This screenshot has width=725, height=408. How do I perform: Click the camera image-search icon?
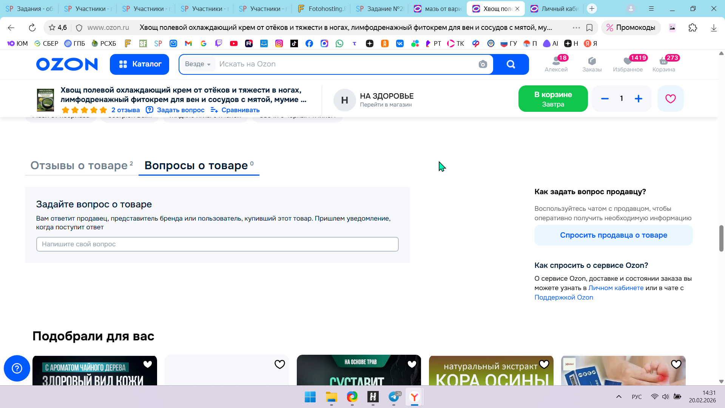coord(483,64)
